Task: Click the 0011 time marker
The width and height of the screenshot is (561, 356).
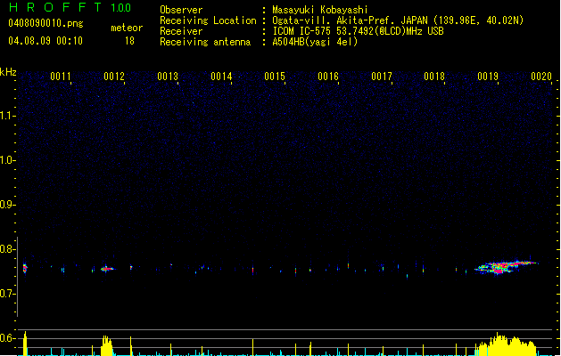Action: pyautogui.click(x=60, y=77)
